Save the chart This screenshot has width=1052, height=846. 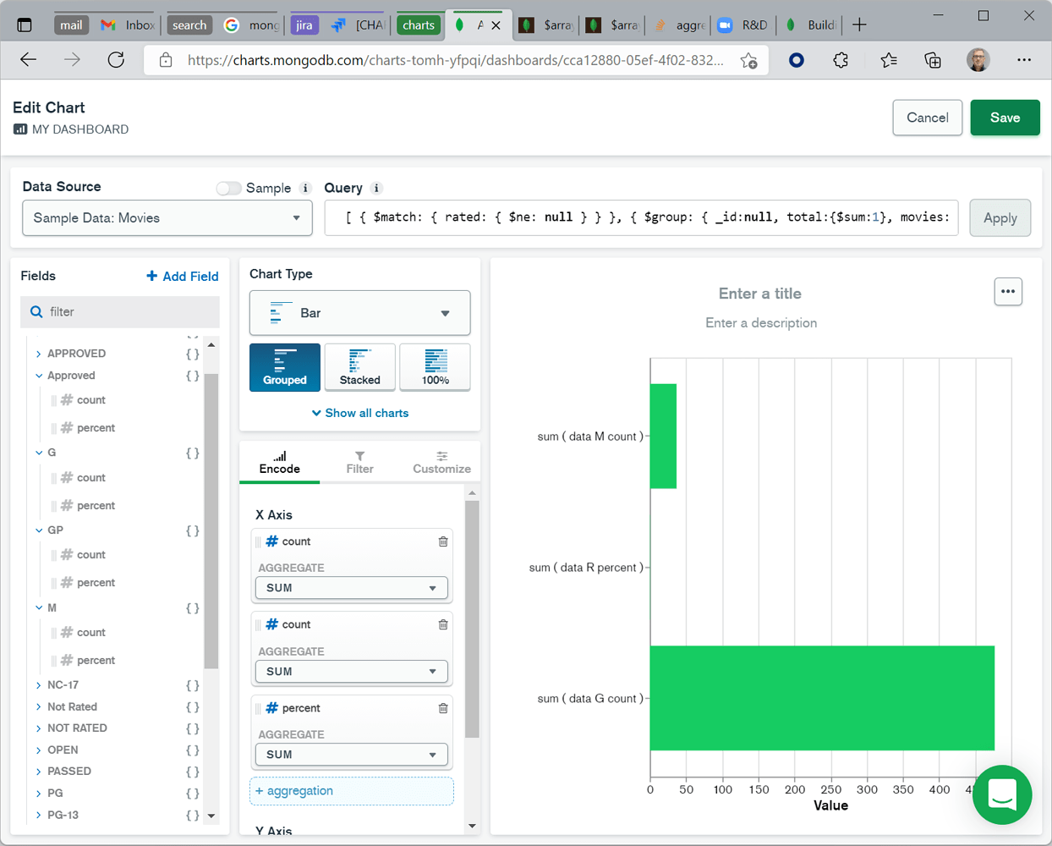(x=1005, y=118)
